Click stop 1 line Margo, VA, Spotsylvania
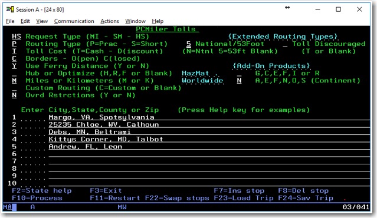The width and height of the screenshot is (377, 218). [209, 117]
